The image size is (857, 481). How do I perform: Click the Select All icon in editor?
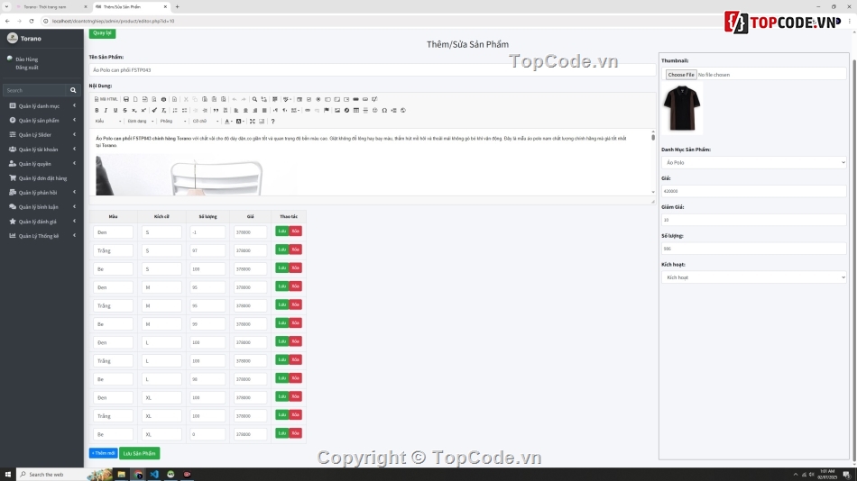275,99
